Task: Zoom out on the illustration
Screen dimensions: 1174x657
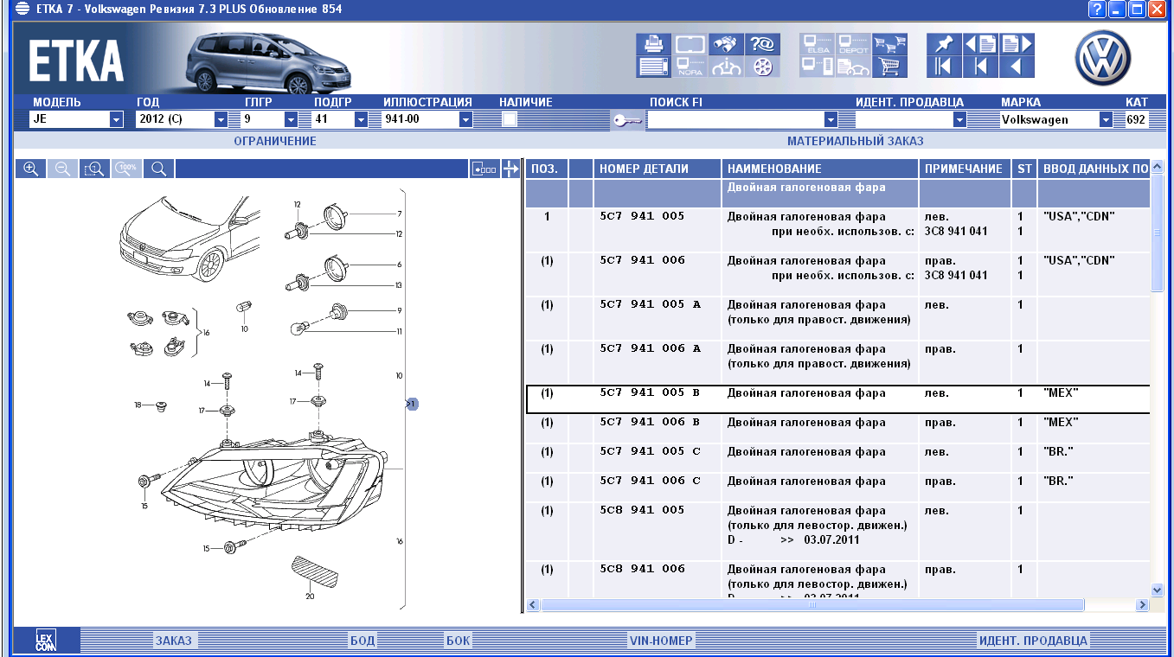Action: click(63, 169)
